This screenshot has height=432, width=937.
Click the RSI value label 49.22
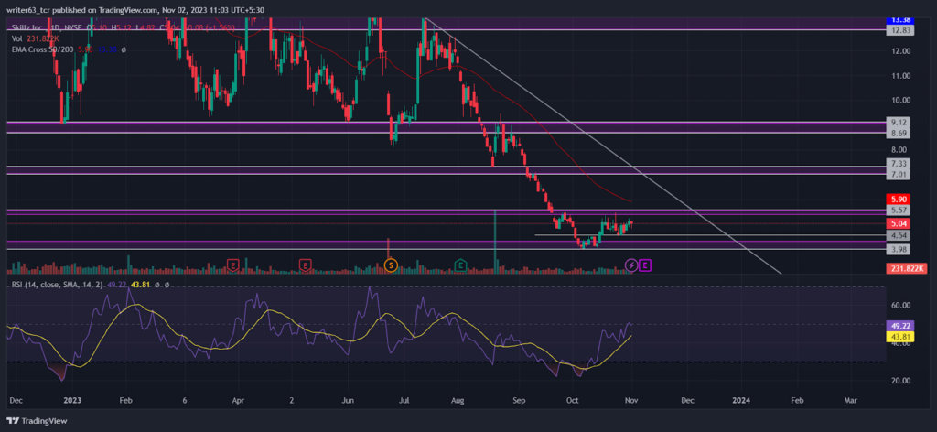pyautogui.click(x=899, y=327)
